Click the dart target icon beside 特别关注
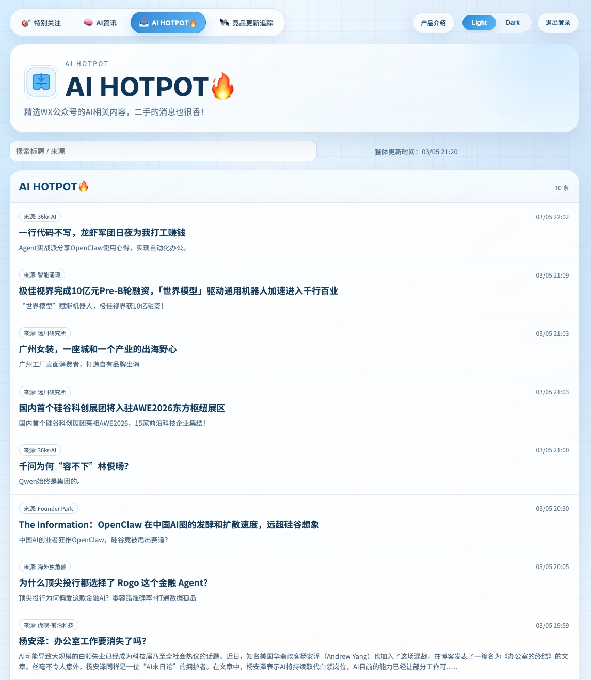591x680 pixels. click(x=26, y=22)
